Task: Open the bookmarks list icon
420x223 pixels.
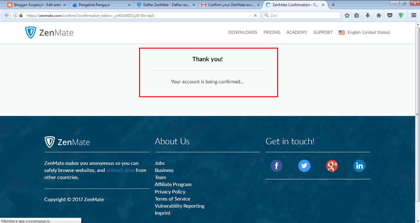Action: point(357,15)
